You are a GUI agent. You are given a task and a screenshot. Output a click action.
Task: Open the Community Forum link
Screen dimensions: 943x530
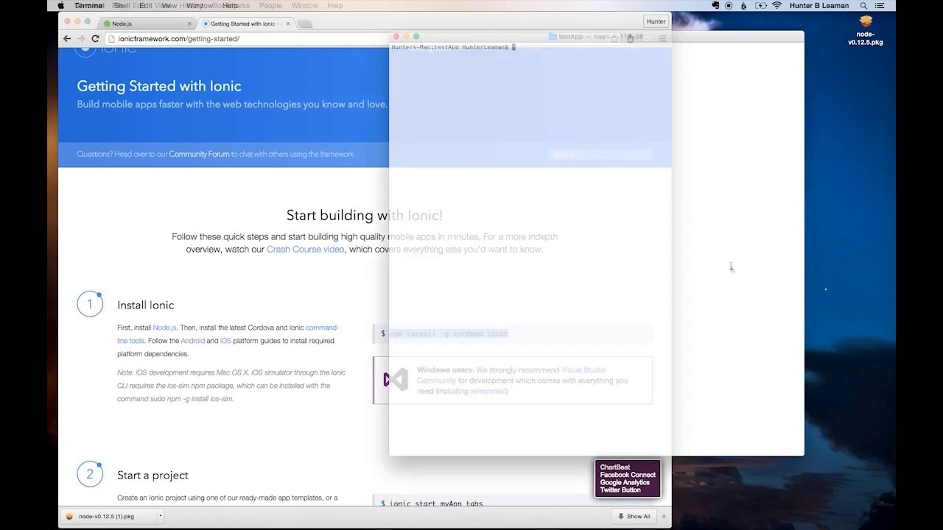tap(199, 154)
